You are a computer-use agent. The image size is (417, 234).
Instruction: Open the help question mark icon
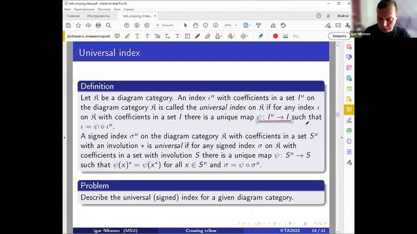pos(319,16)
